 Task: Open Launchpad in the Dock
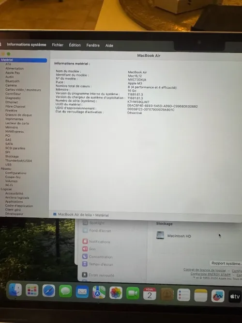(32, 290)
